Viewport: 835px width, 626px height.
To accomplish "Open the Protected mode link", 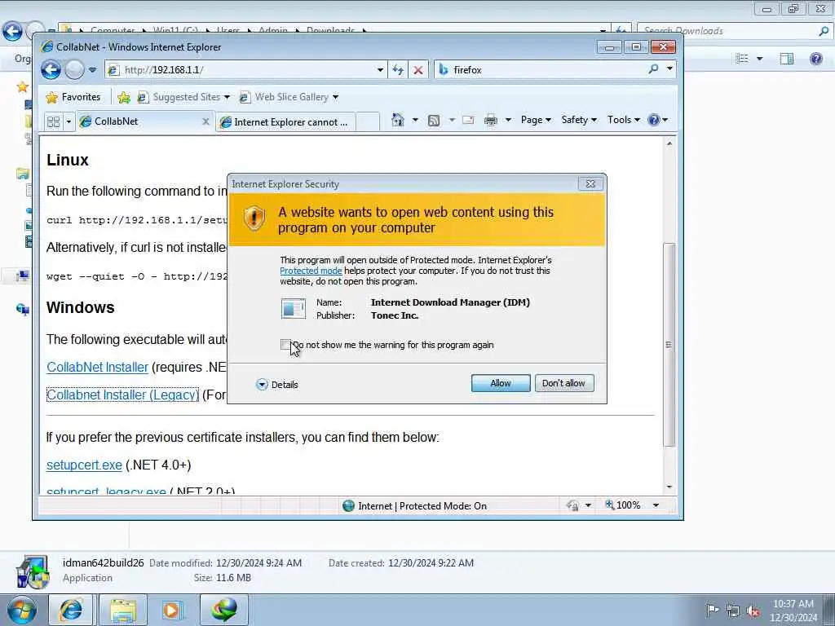I will (311, 271).
